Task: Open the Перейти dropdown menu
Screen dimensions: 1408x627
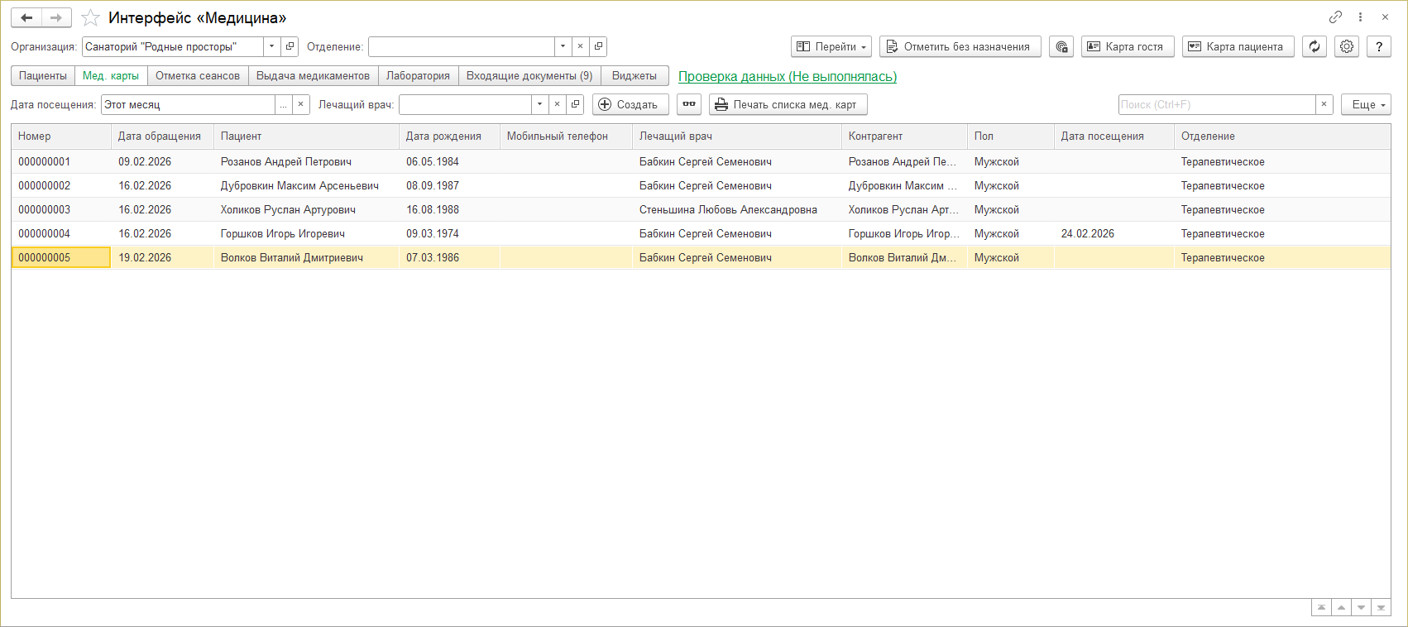Action: click(831, 47)
